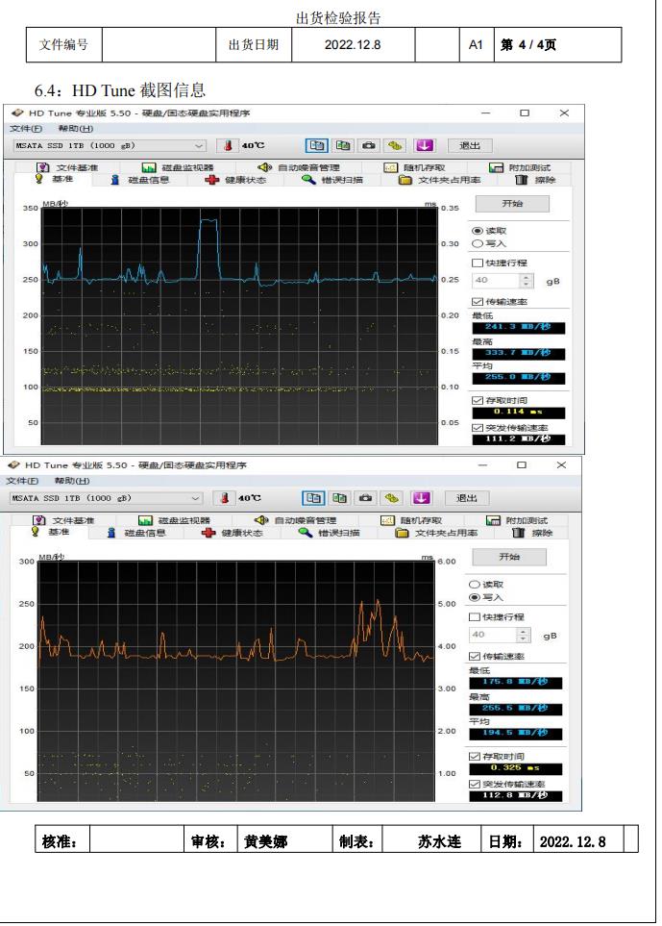Screen dimensions: 662x926
Task: Open 文件(F) menu in lower window
Action: pos(22,481)
